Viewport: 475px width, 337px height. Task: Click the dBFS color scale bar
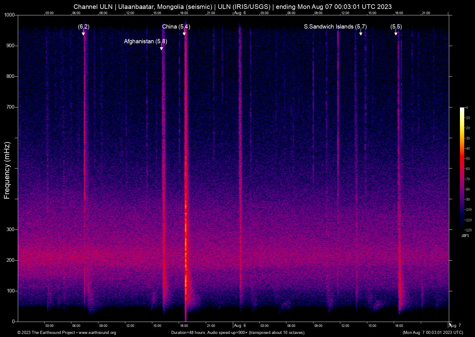462,168
